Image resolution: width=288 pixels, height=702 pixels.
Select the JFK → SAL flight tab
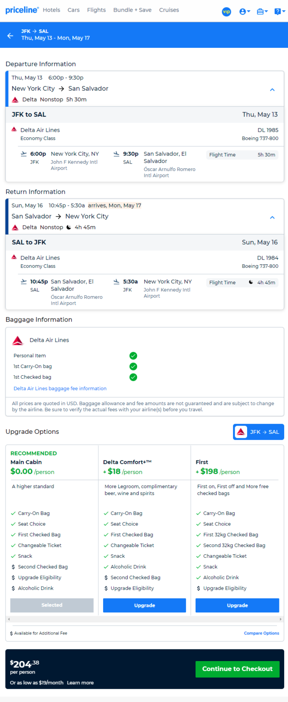259,432
